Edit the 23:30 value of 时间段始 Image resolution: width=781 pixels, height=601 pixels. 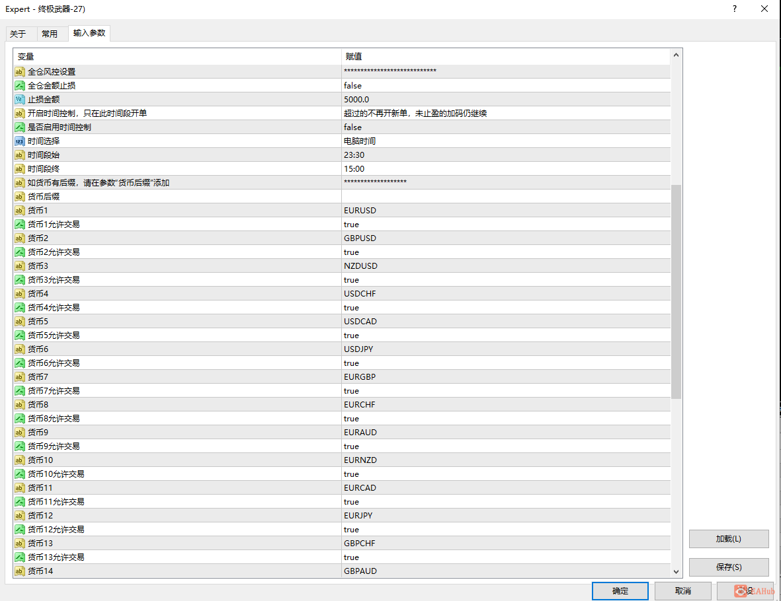tap(506, 155)
